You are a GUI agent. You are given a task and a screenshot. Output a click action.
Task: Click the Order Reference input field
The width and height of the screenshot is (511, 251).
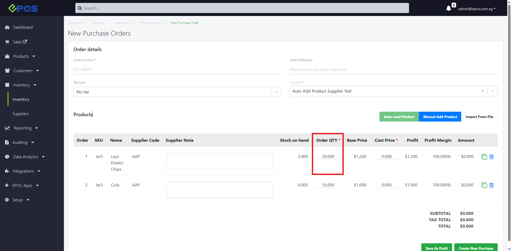click(x=393, y=70)
